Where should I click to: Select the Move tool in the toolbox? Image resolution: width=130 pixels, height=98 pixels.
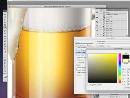point(5,14)
